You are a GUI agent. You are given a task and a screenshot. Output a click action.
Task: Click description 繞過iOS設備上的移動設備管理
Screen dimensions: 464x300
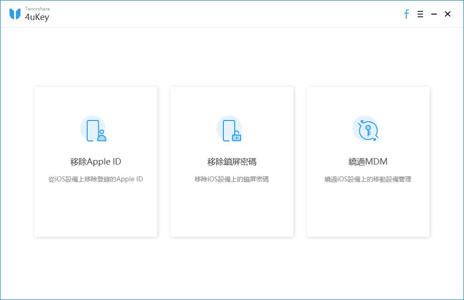pos(368,179)
